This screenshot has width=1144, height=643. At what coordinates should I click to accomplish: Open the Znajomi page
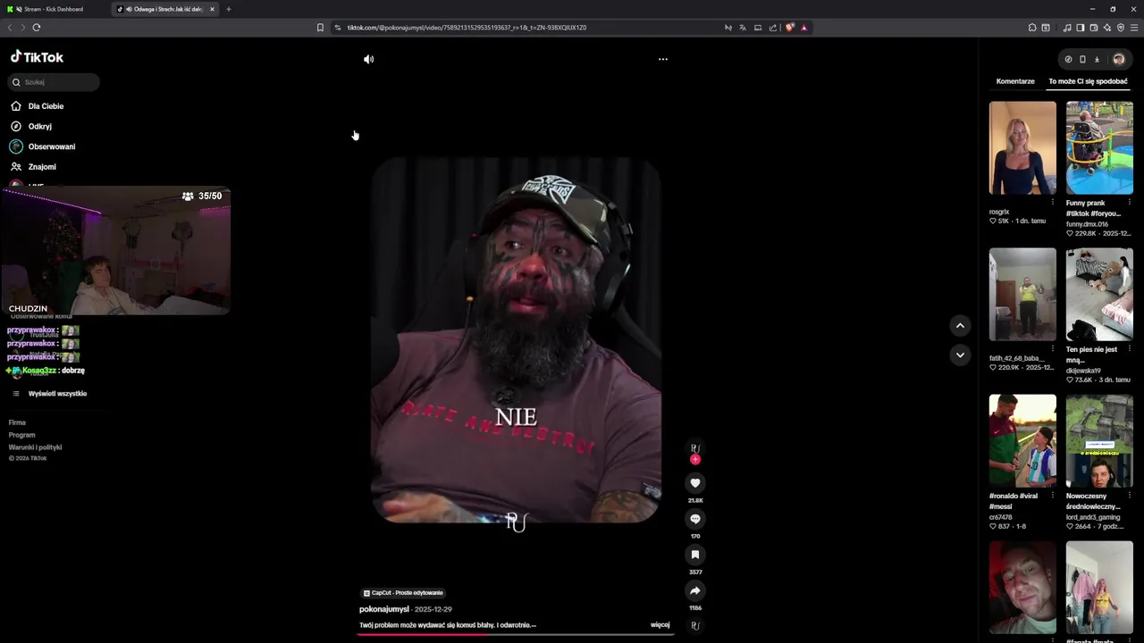(x=41, y=167)
